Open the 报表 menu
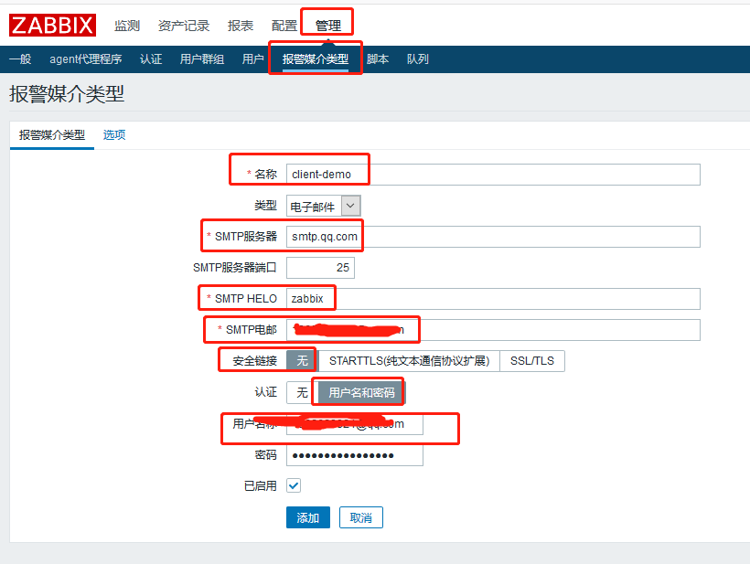Viewport: 750px width, 564px height. (241, 26)
